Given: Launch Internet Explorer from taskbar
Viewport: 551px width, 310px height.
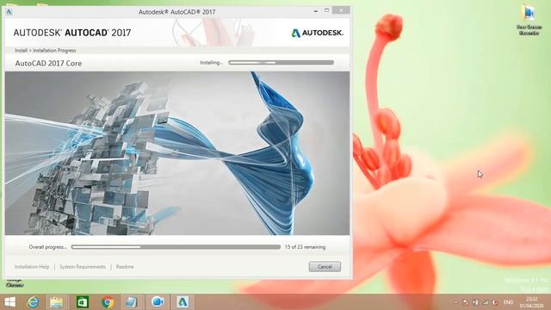Looking at the screenshot, I should point(34,302).
